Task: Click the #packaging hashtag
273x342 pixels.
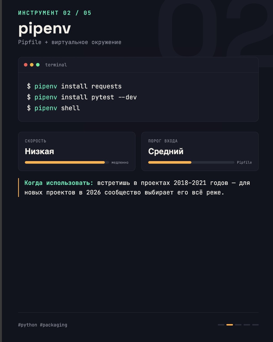Action: click(x=54, y=325)
